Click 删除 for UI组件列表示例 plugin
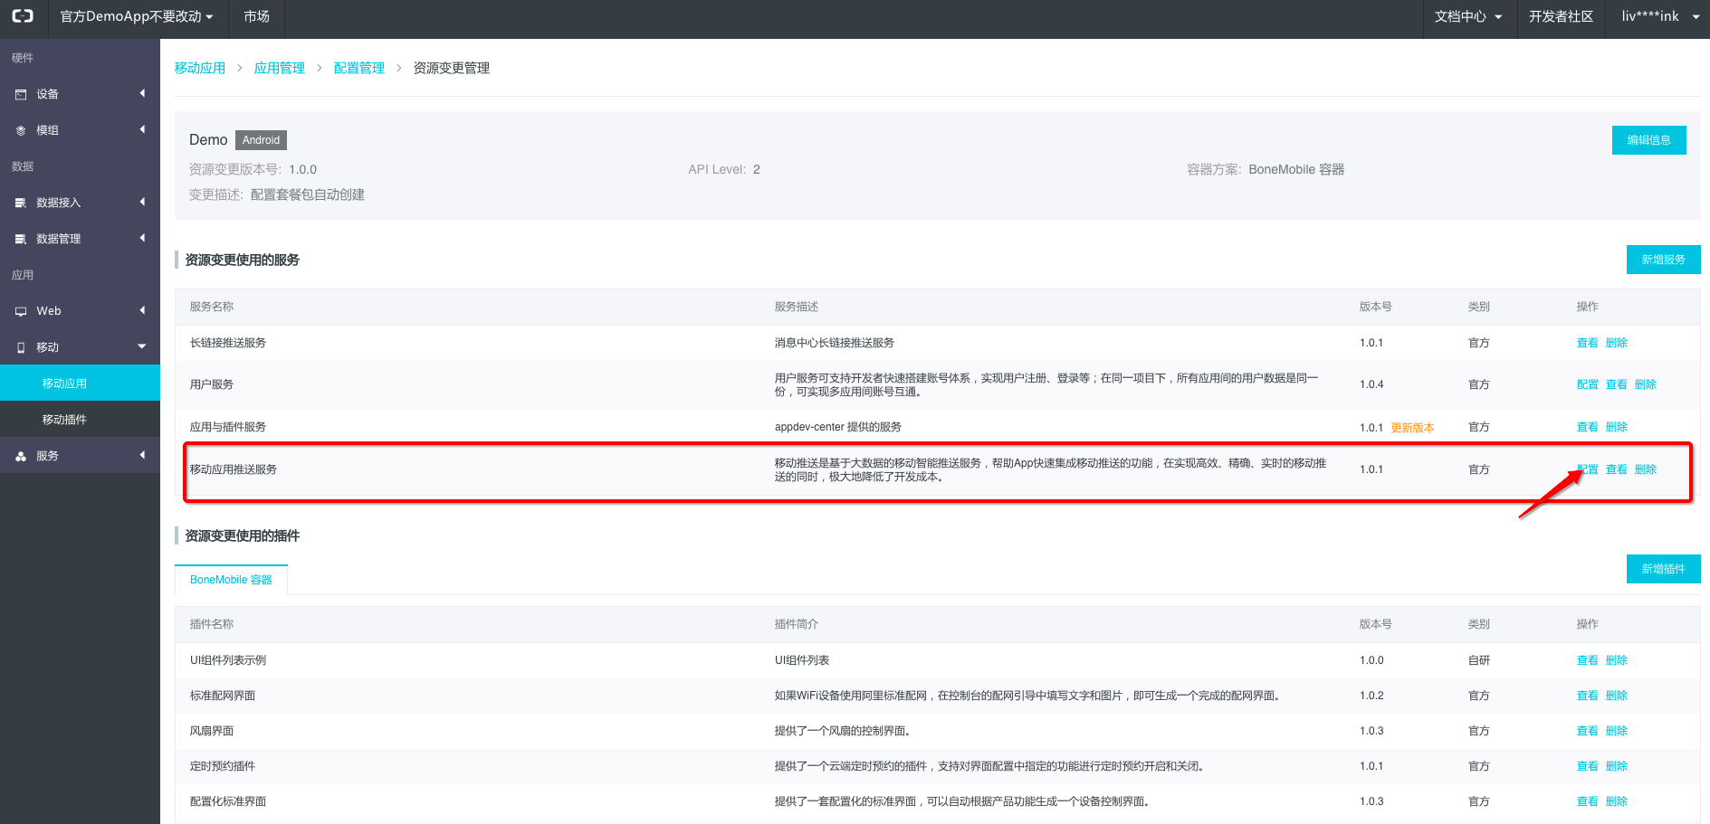Image resolution: width=1710 pixels, height=824 pixels. [x=1616, y=660]
